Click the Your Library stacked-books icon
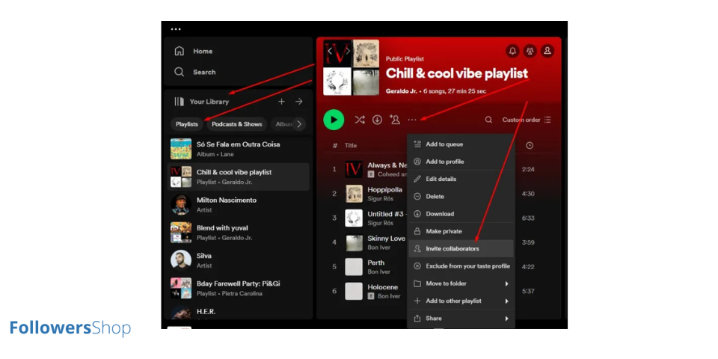This screenshot has width=718, height=359. [179, 102]
